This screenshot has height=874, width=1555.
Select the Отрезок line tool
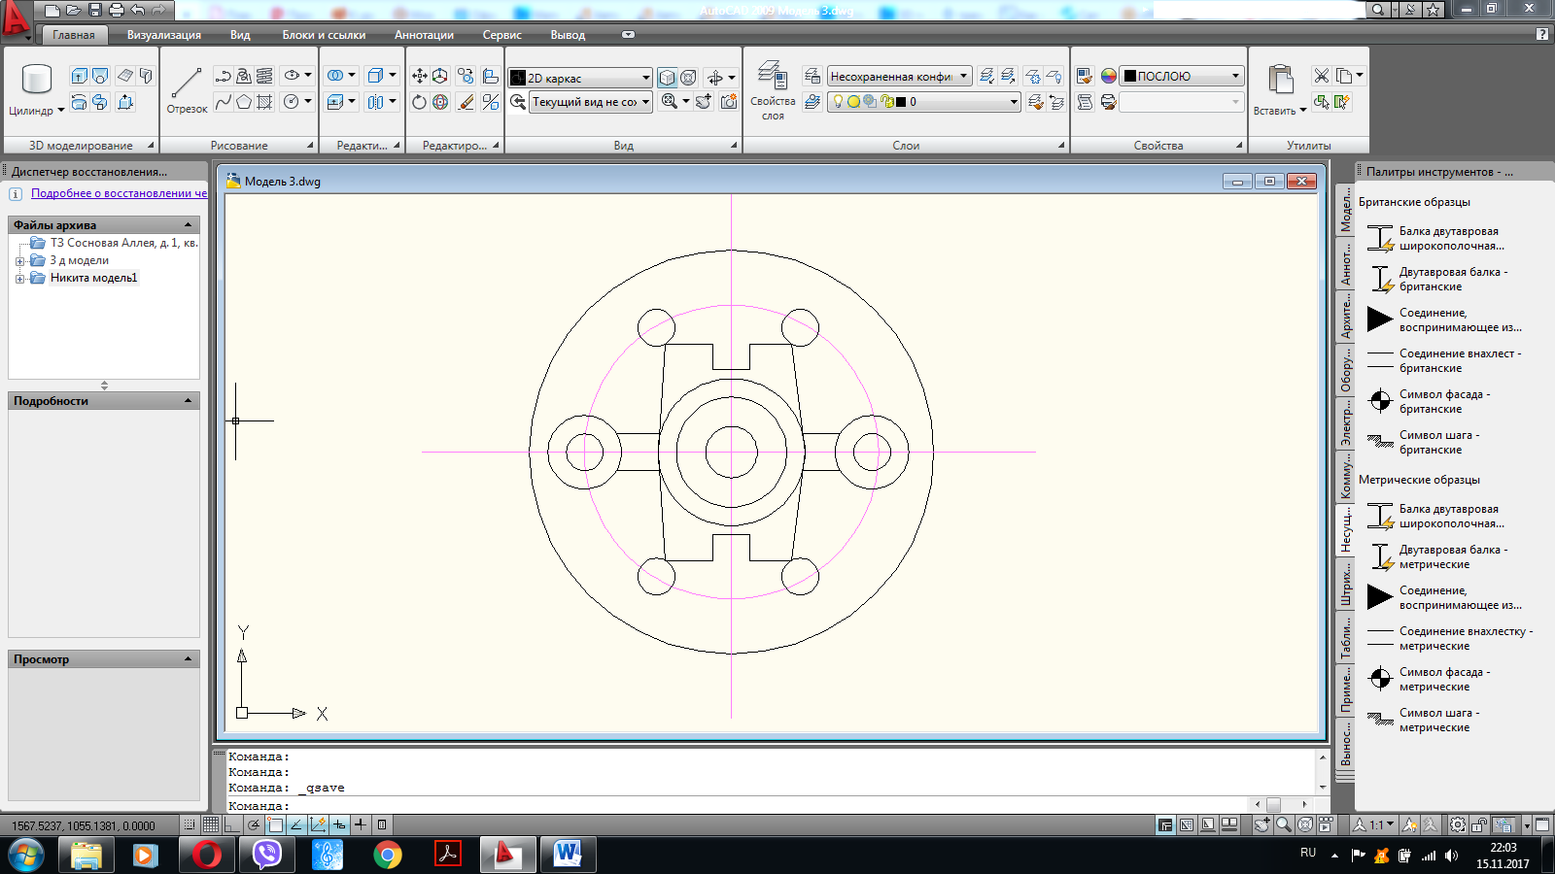[x=186, y=89]
